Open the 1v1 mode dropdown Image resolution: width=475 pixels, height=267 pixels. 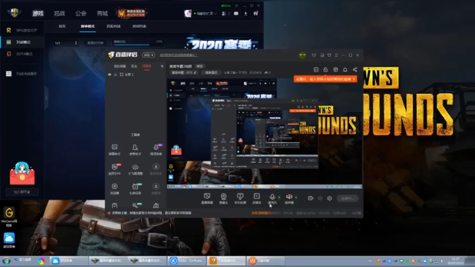(x=66, y=43)
